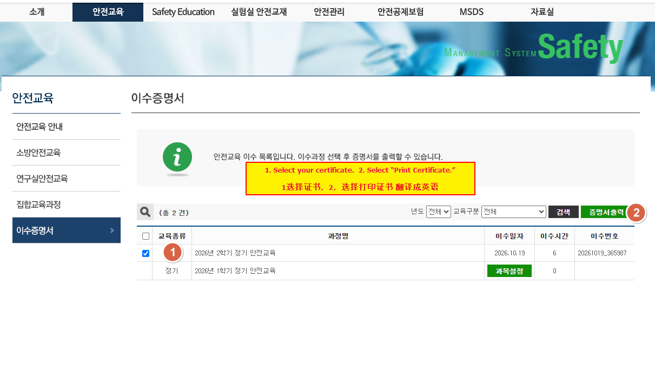Open the MSDS menu item
The width and height of the screenshot is (655, 376).
point(472,12)
